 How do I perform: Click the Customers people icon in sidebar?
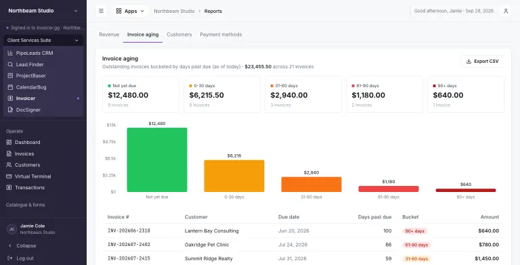(9, 165)
